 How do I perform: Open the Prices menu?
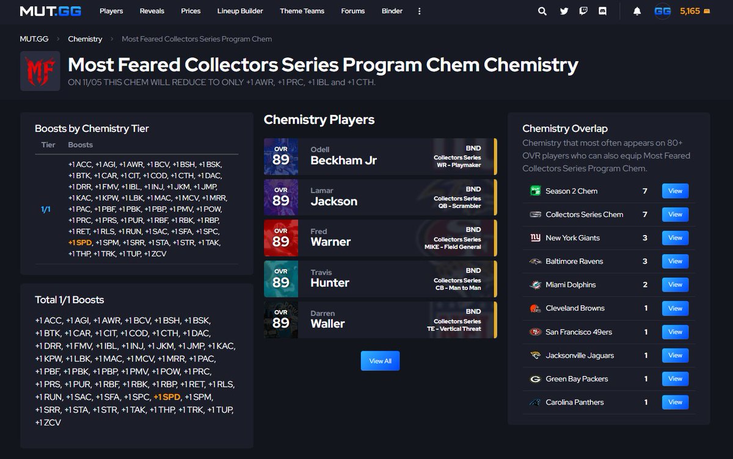[191, 11]
